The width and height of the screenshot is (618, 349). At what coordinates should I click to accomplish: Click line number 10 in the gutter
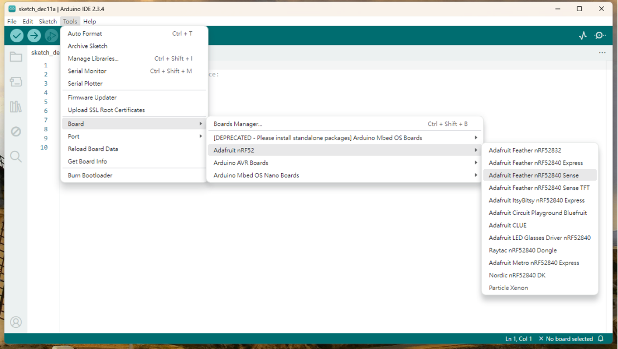44,148
